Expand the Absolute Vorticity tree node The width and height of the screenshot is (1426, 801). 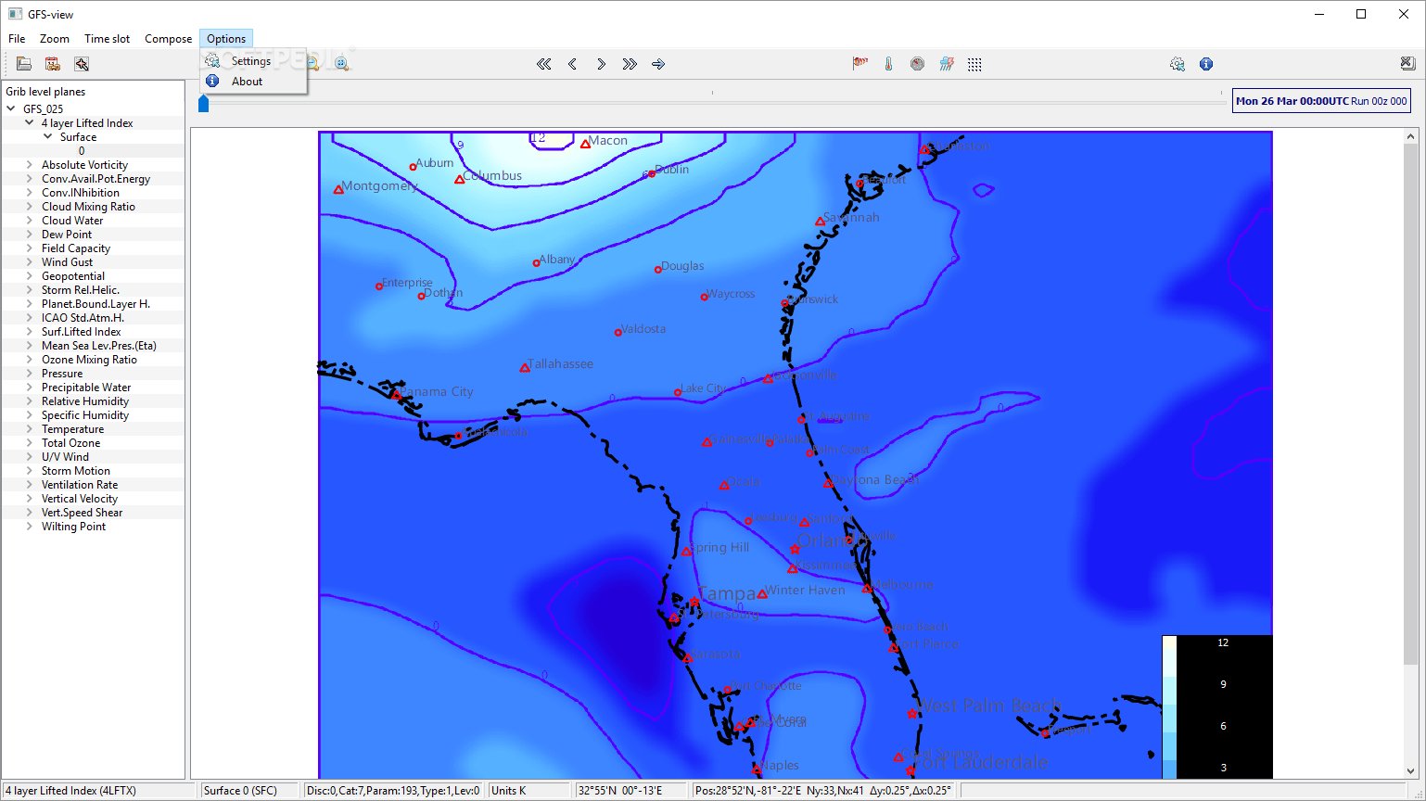30,165
